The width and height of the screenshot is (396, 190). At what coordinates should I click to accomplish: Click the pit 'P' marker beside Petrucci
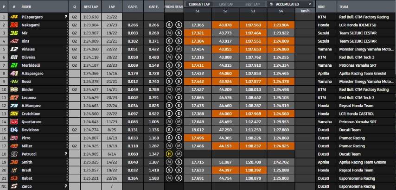pos(66,154)
